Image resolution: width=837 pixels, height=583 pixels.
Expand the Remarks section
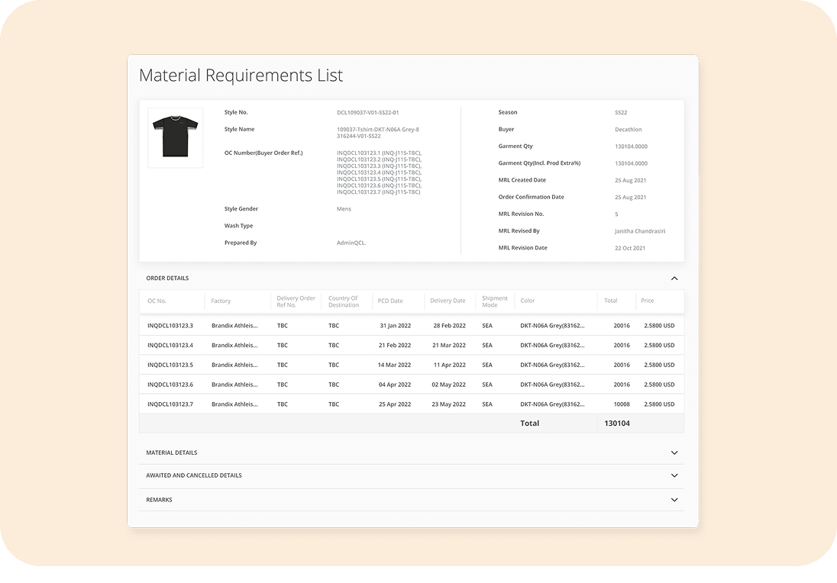[674, 500]
